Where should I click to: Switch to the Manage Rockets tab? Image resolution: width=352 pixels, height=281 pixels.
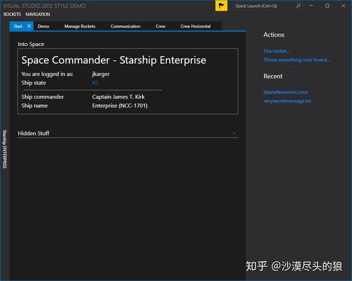click(80, 26)
